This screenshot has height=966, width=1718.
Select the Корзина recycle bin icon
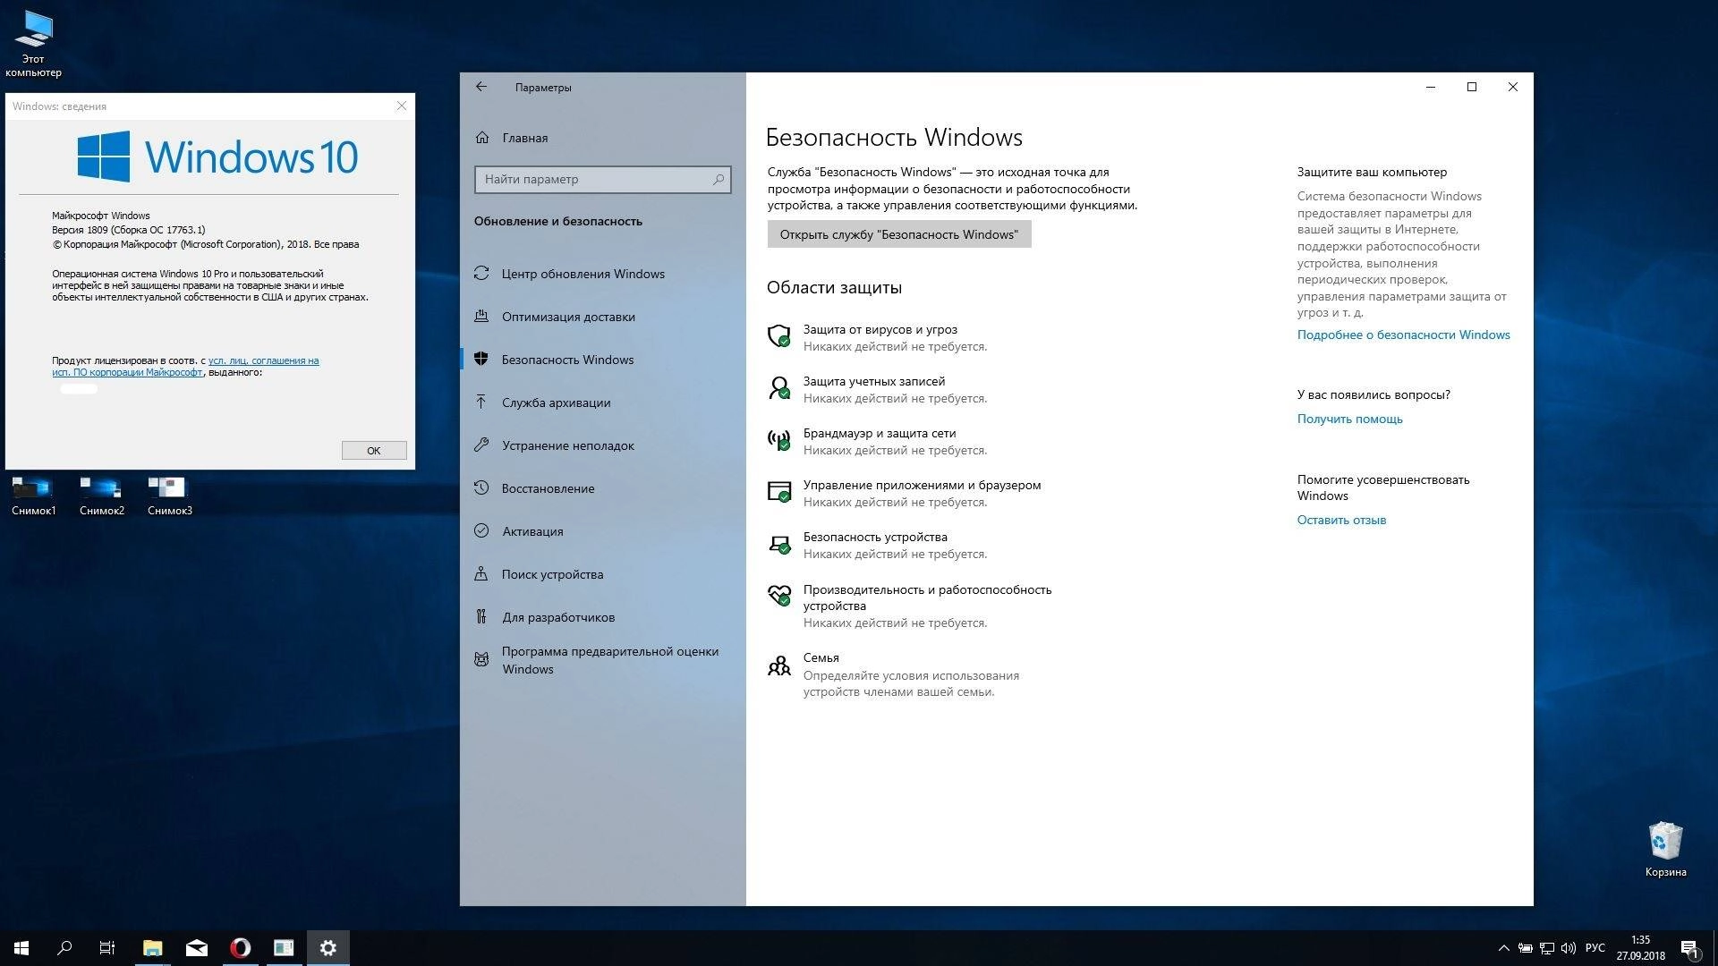point(1665,850)
